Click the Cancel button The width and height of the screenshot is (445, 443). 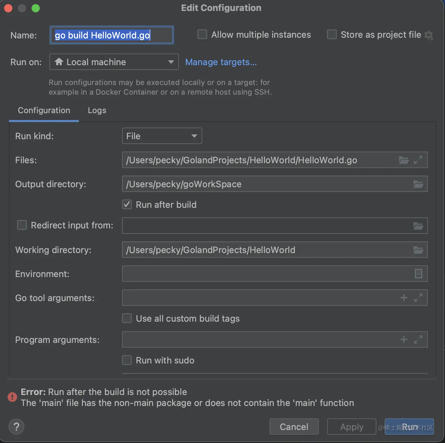pyautogui.click(x=294, y=427)
